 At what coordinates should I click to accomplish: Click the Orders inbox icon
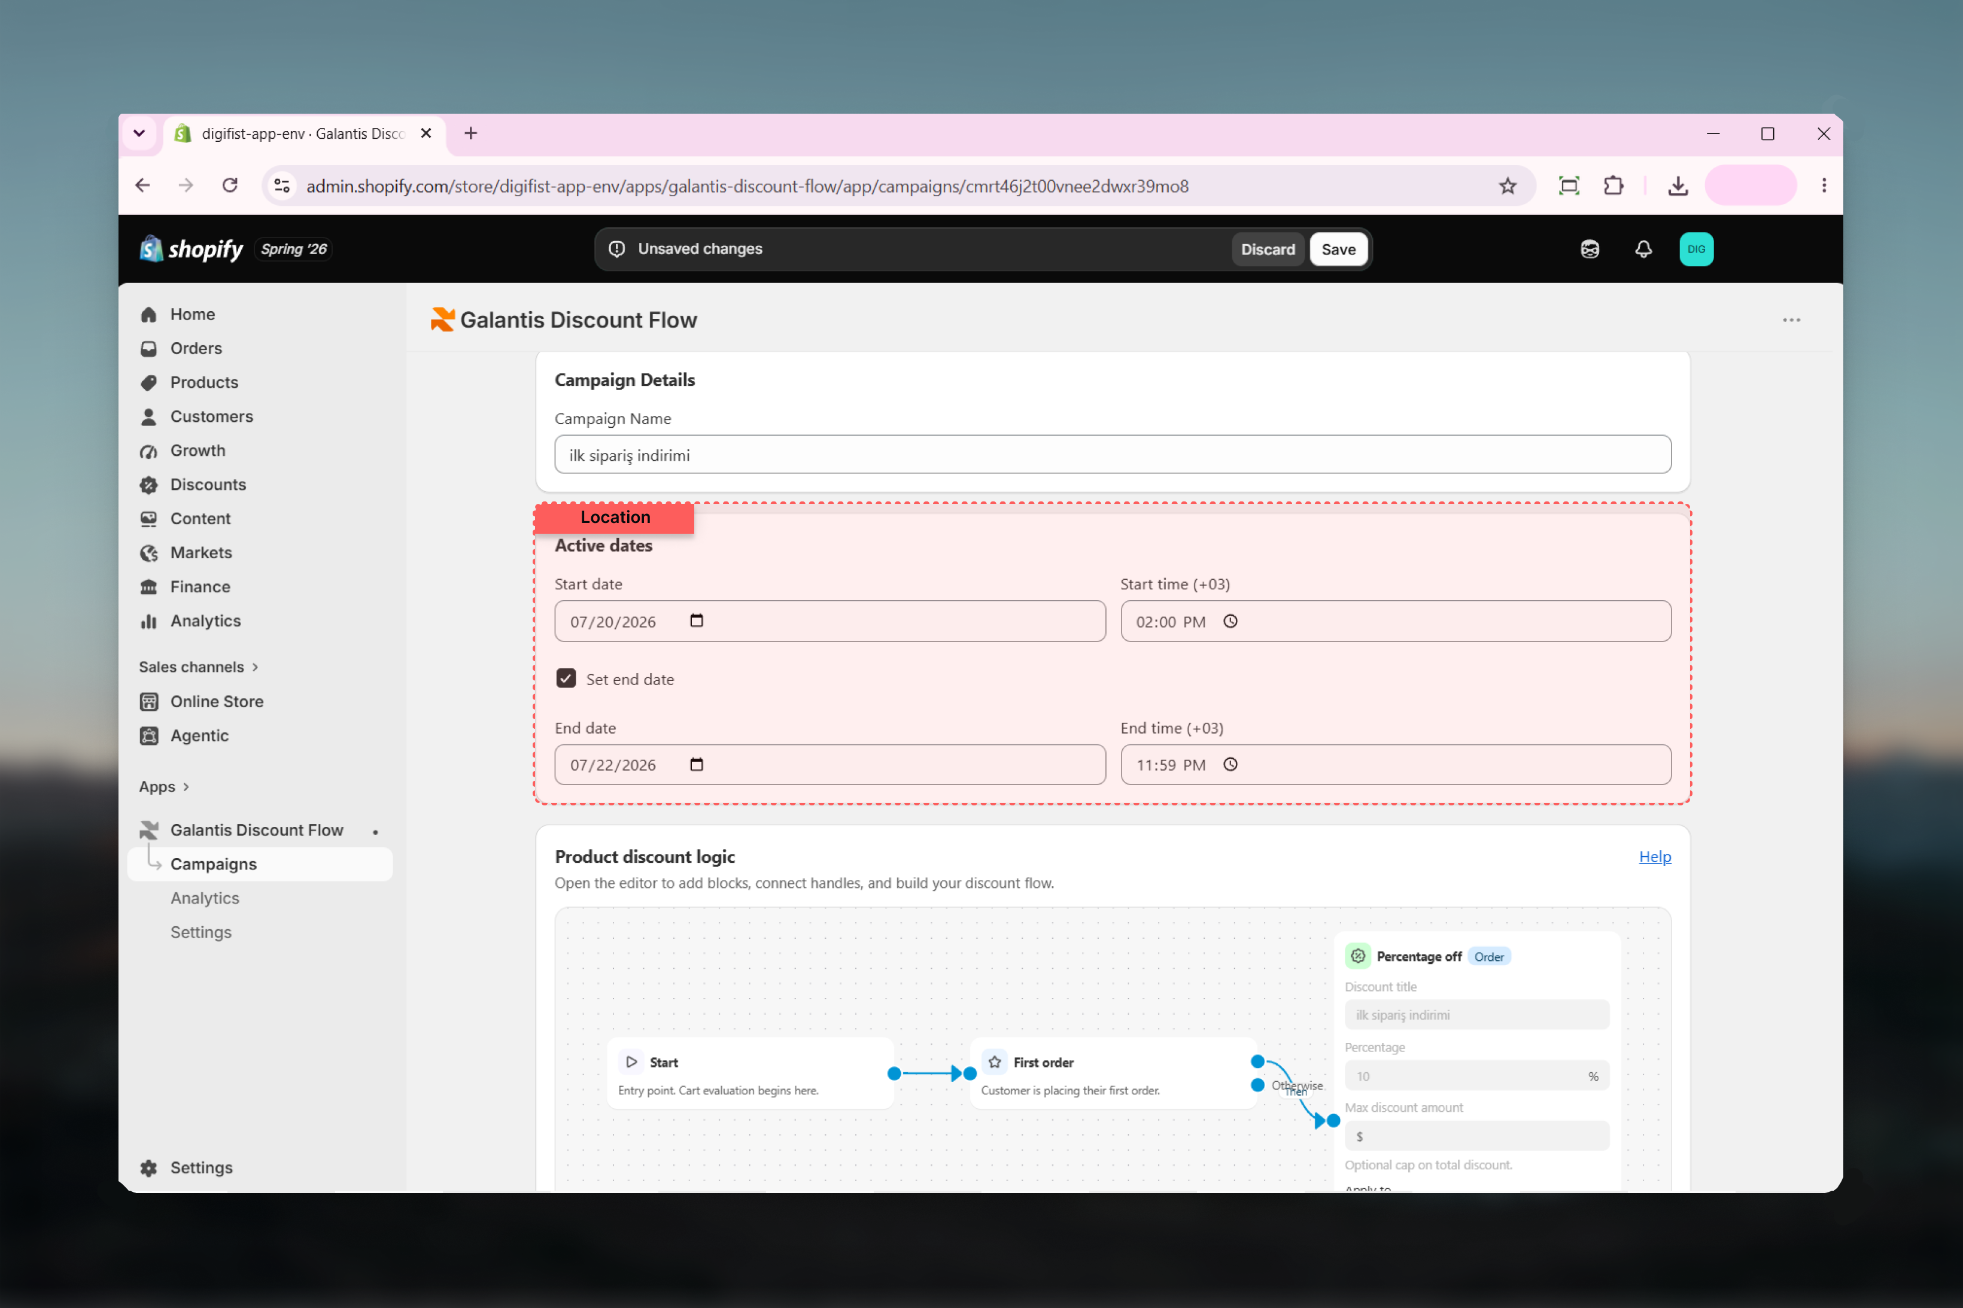tap(150, 349)
